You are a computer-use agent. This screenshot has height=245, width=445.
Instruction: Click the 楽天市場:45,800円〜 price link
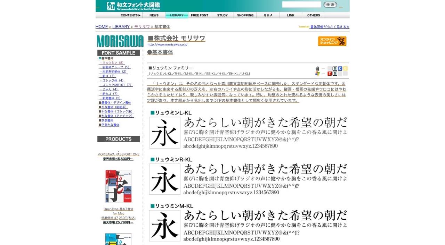coord(118,159)
